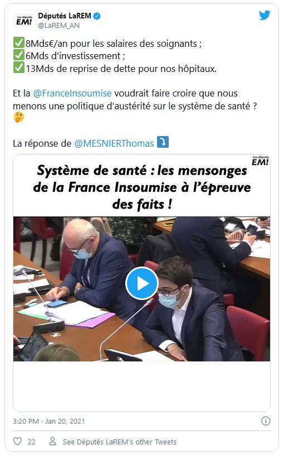Screen dimensions: 284x455
Task: Click the Députés LaREM display name
Action: (65, 16)
